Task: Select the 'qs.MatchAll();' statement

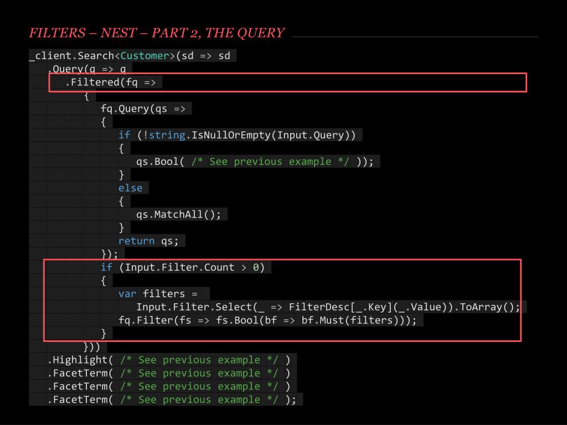Action: coord(177,214)
